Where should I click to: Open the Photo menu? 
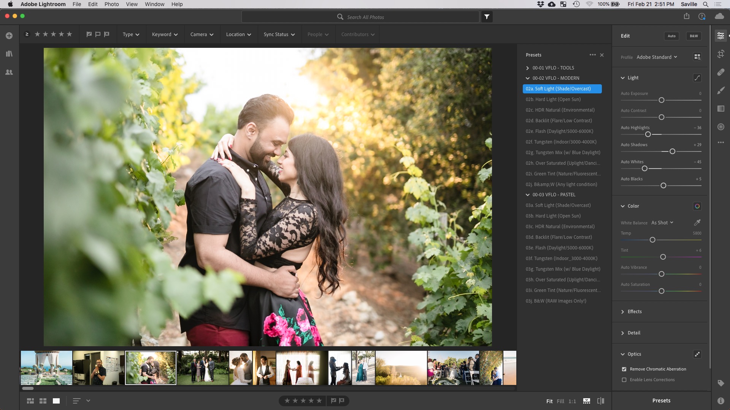[111, 4]
